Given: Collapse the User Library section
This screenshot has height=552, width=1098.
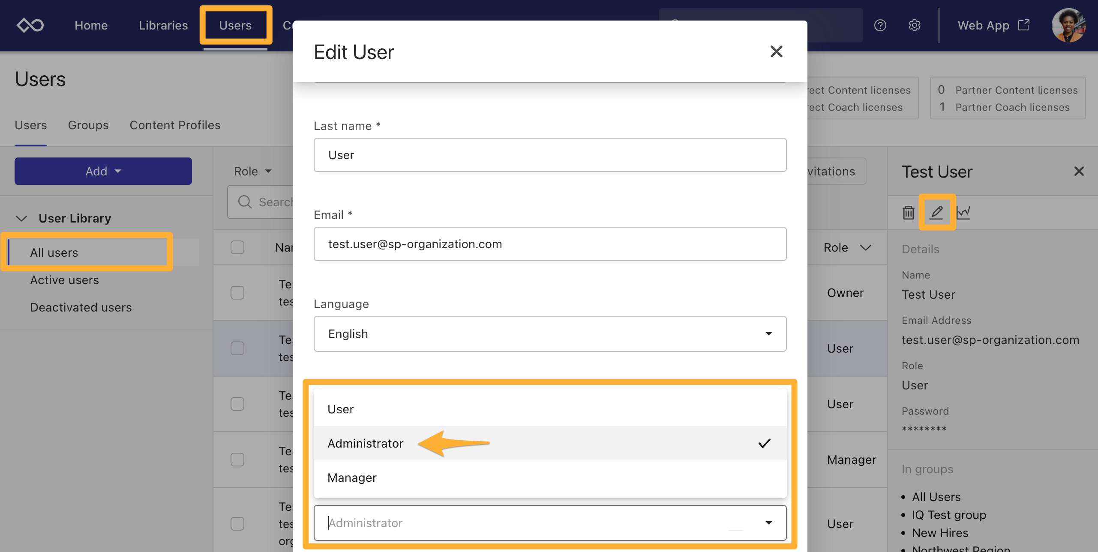Looking at the screenshot, I should click(21, 218).
